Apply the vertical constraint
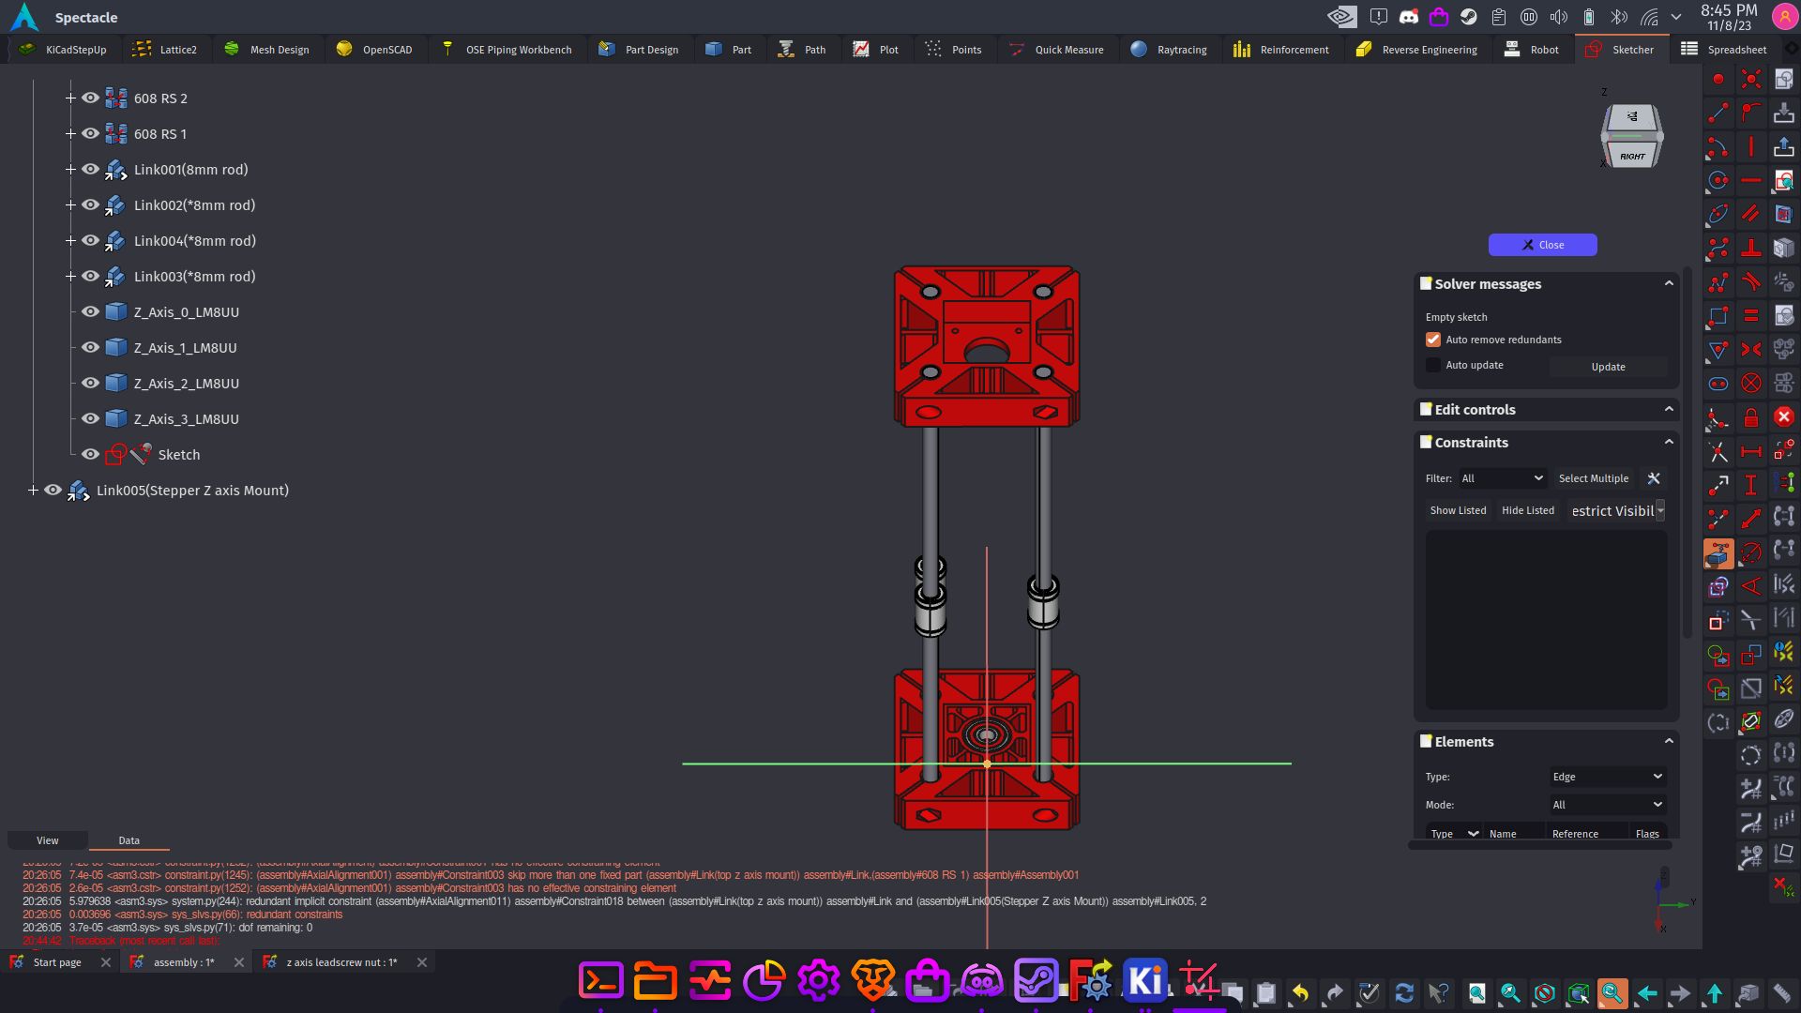 (1750, 147)
